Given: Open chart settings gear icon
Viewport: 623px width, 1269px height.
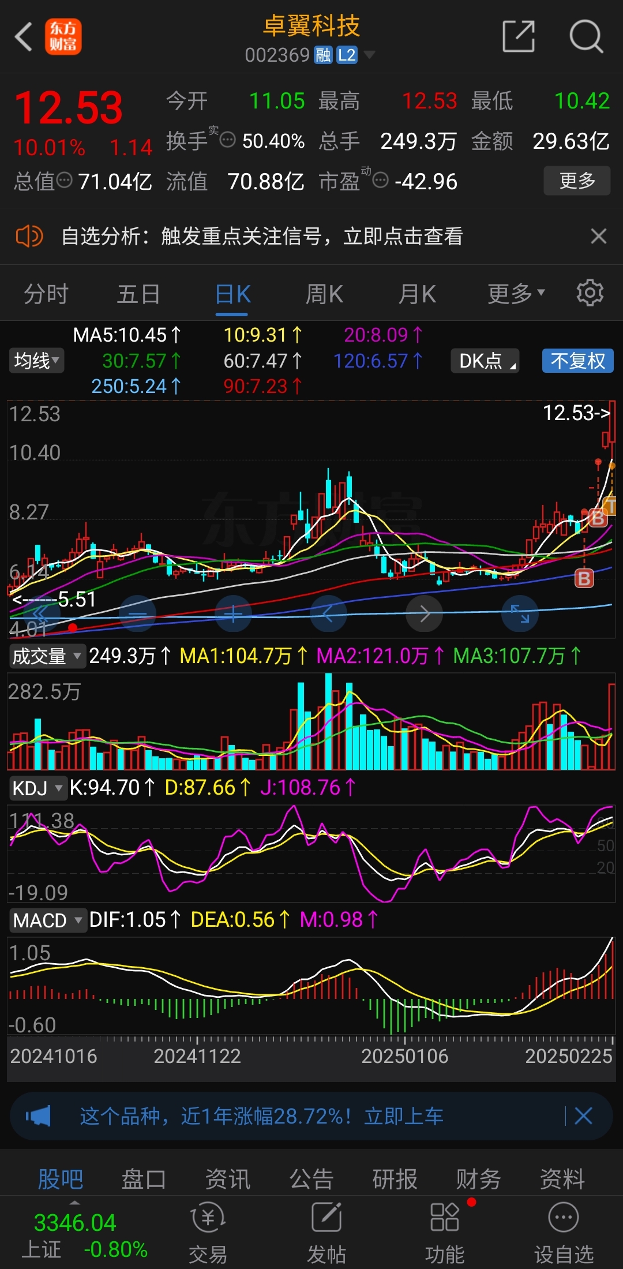Looking at the screenshot, I should coord(590,293).
